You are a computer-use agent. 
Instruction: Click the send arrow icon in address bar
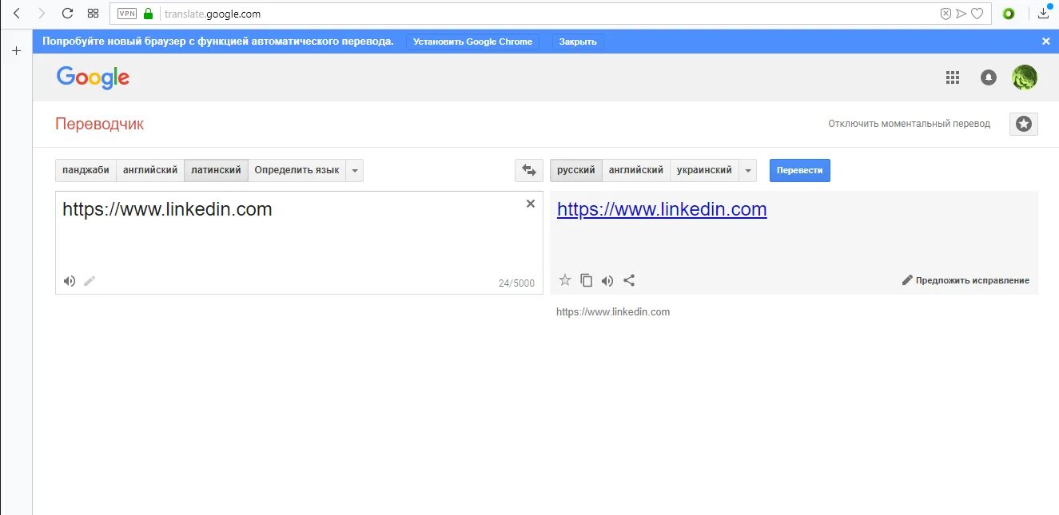(961, 14)
